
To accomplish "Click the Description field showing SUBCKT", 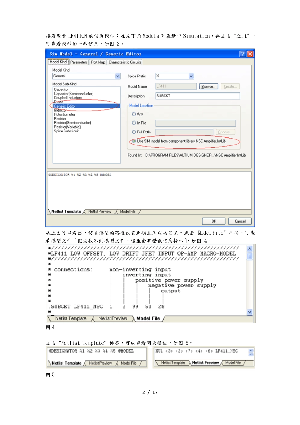I will pyautogui.click(x=198, y=96).
